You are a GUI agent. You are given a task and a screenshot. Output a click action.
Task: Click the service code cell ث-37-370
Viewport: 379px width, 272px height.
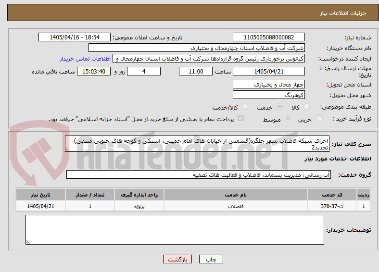click(332, 206)
